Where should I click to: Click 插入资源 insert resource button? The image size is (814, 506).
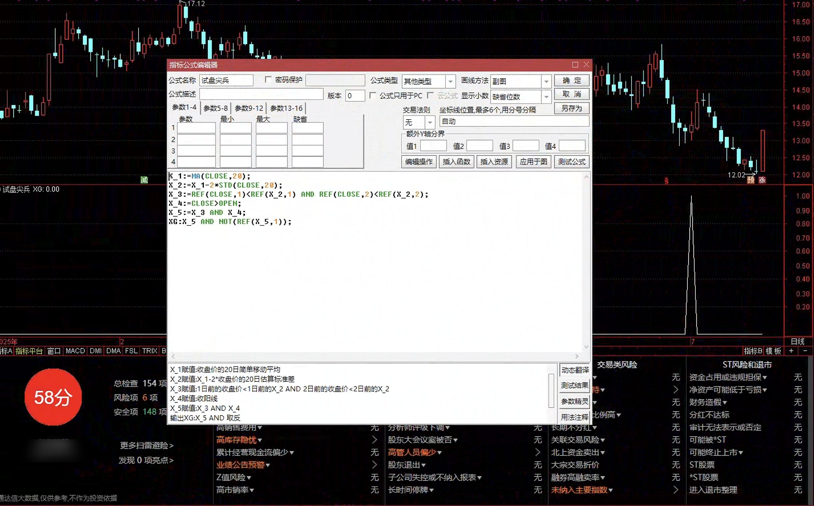(x=494, y=162)
